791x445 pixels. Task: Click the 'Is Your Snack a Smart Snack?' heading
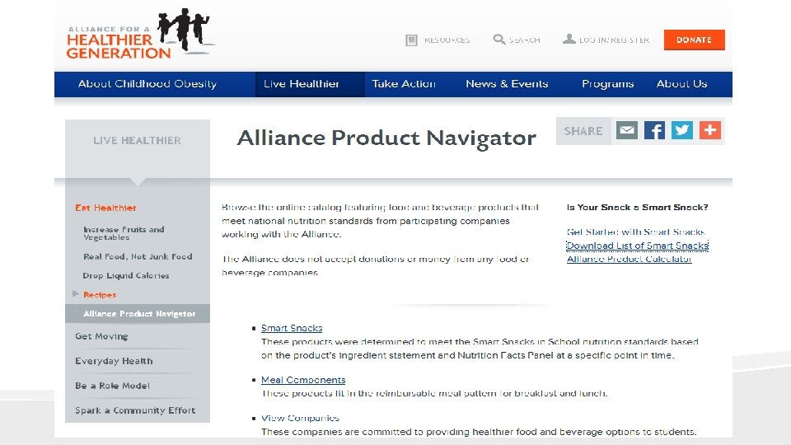click(637, 208)
